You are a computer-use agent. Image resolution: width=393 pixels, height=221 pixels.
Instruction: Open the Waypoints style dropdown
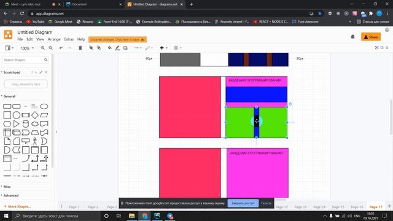(149, 48)
